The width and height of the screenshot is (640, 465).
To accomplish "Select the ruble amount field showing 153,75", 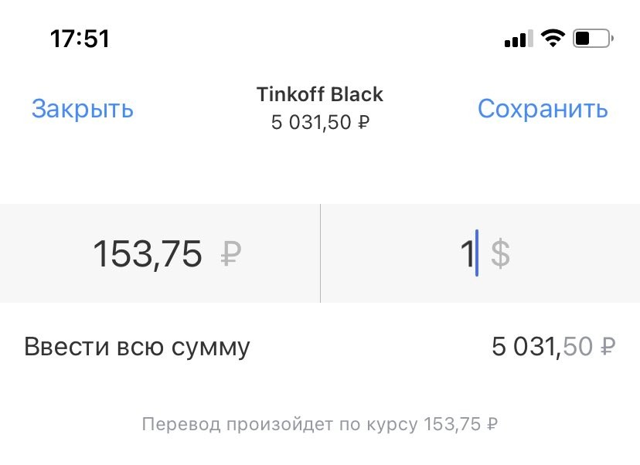I will pyautogui.click(x=148, y=253).
